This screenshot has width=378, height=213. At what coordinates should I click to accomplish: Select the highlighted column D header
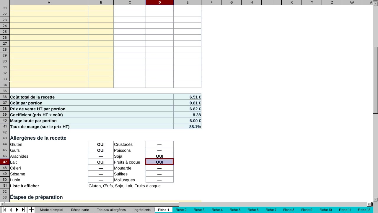click(159, 2)
